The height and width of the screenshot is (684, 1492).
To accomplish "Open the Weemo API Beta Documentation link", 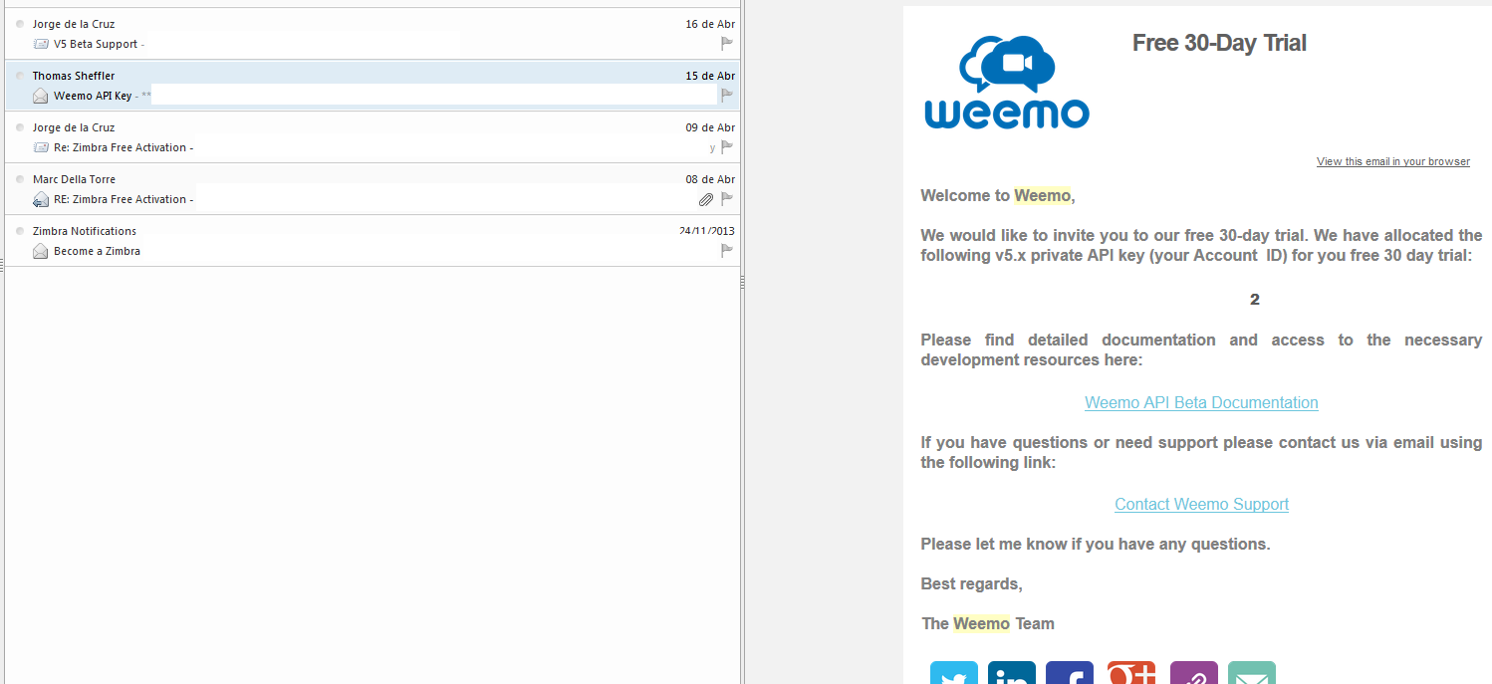I will pos(1201,402).
